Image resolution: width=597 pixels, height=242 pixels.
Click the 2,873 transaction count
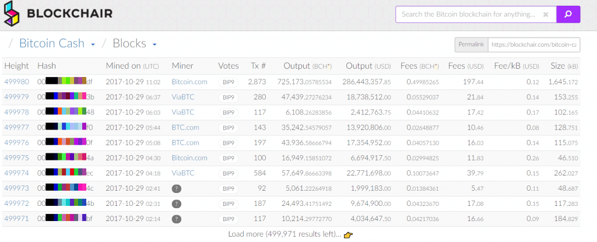(257, 82)
